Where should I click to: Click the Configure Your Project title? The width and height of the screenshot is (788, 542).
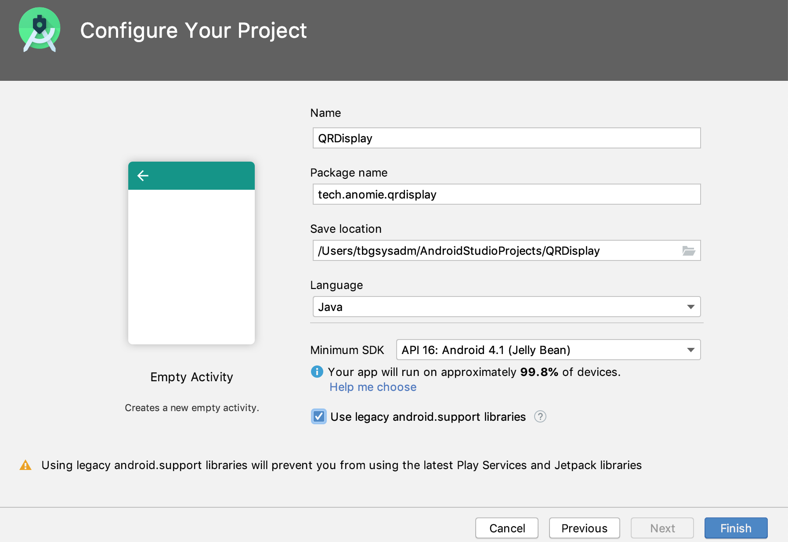coord(193,31)
